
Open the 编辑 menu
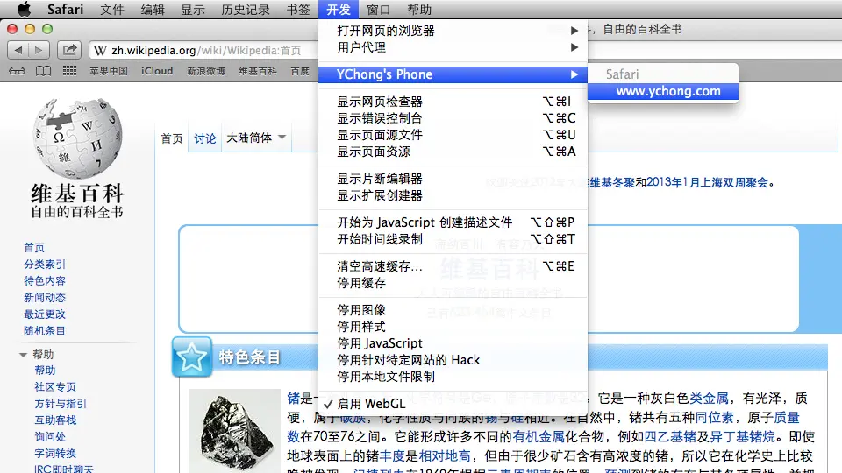153,9
